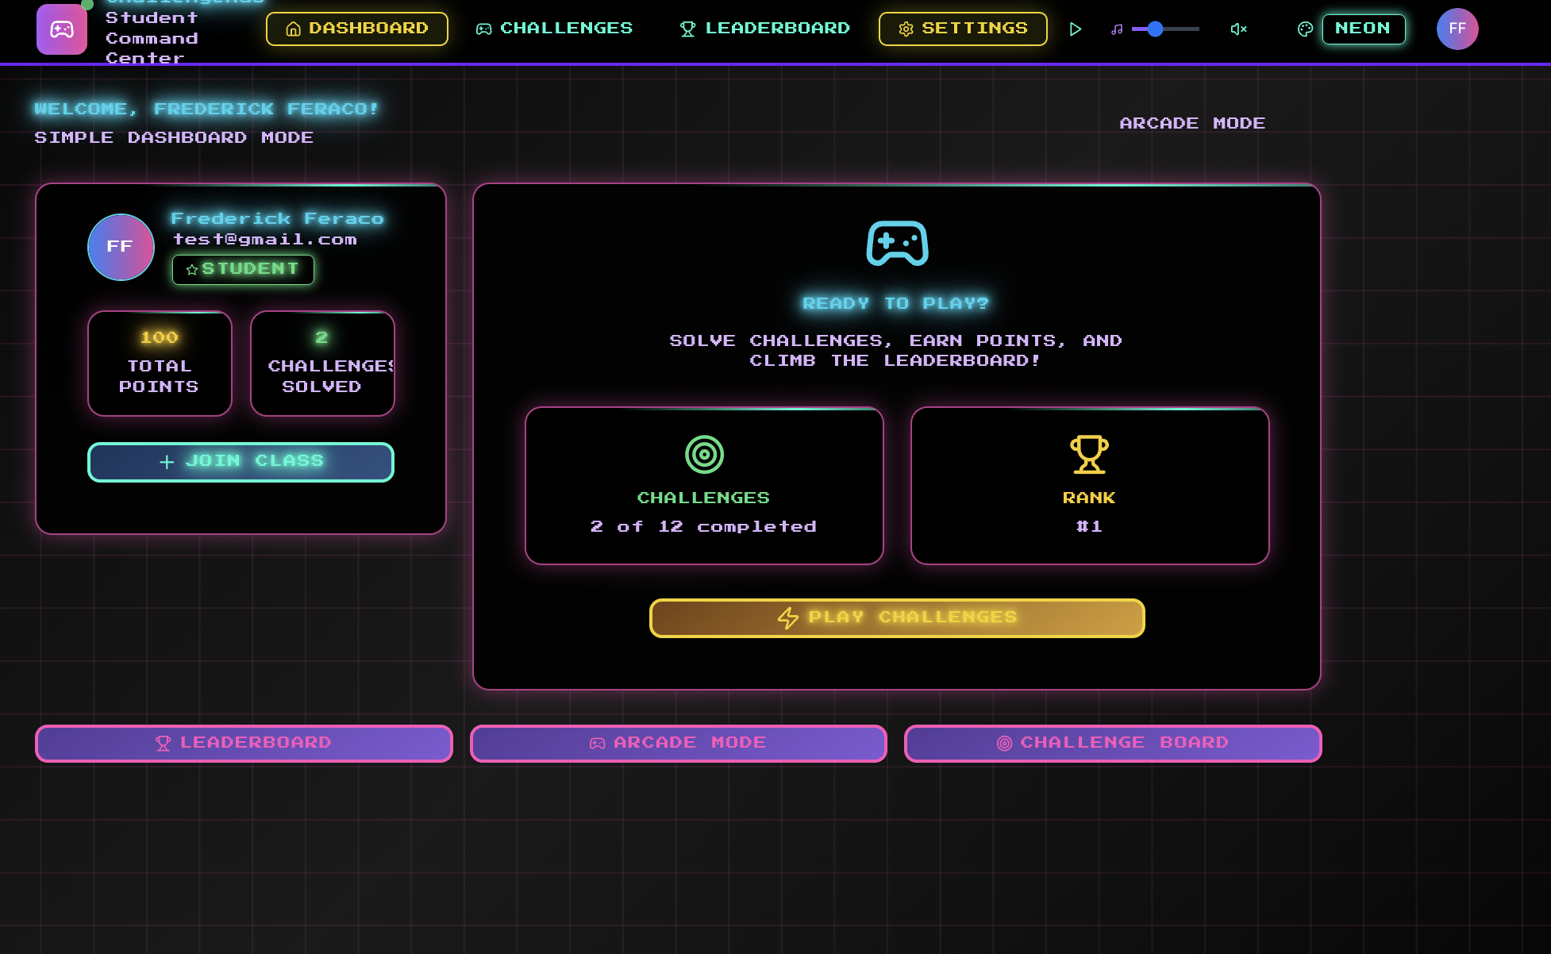1551x954 pixels.
Task: Click the FF profile avatar in card
Action: click(x=121, y=247)
